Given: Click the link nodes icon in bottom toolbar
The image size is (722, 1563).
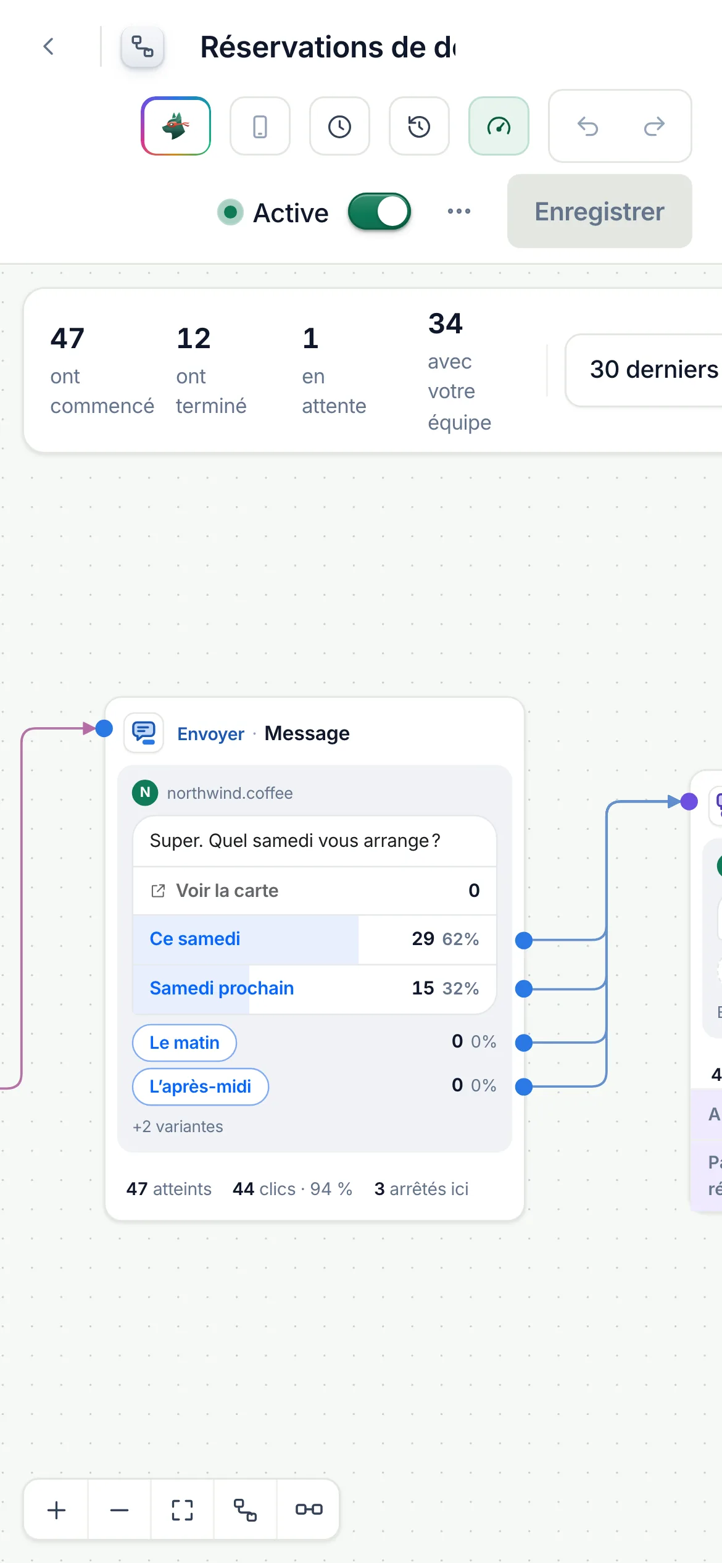Looking at the screenshot, I should pyautogui.click(x=309, y=1510).
